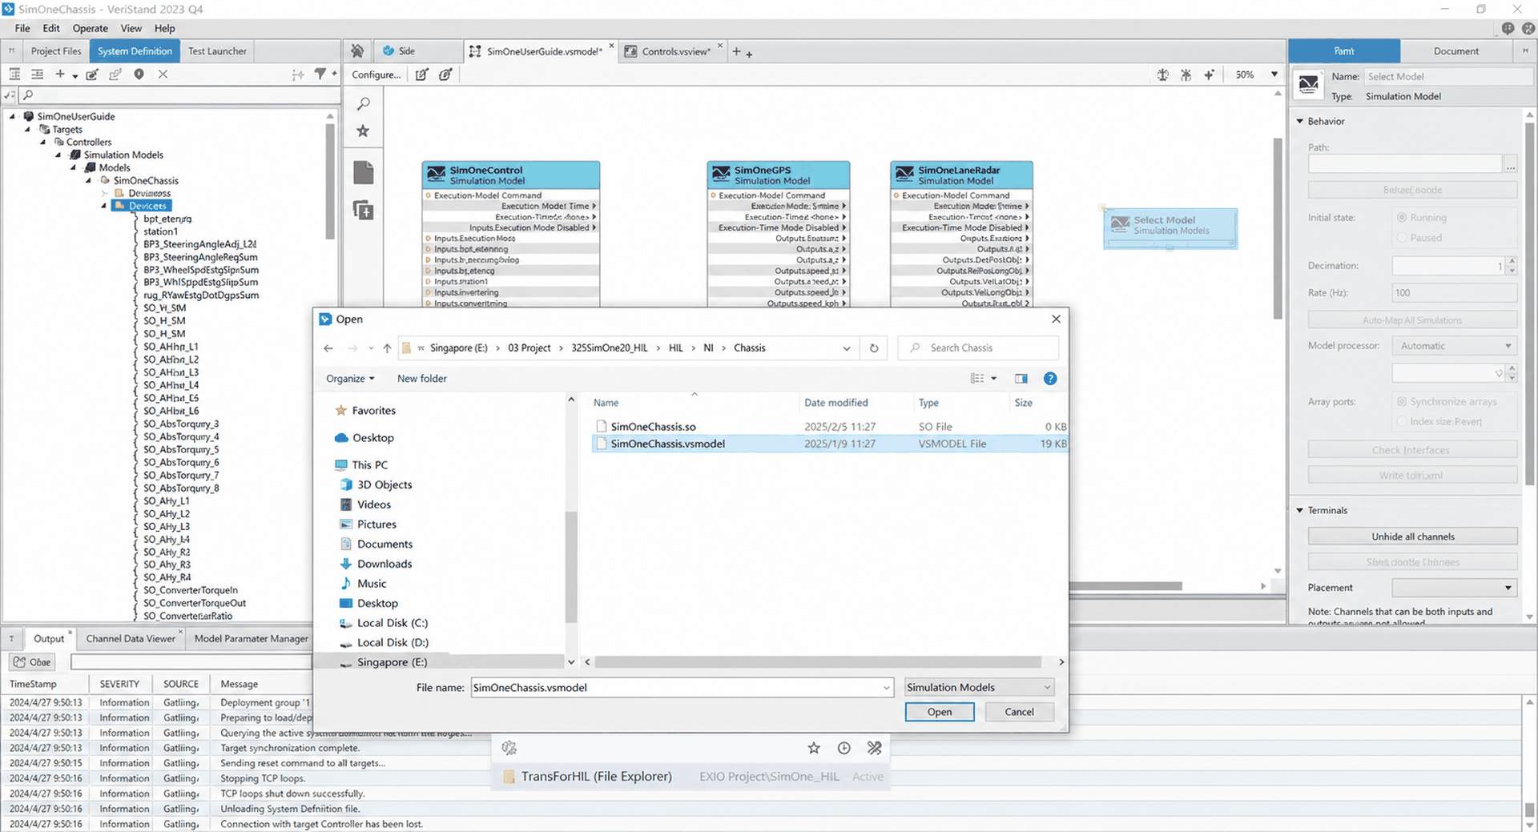Select the Synchronize arrays option
The image size is (1538, 832).
point(1402,402)
